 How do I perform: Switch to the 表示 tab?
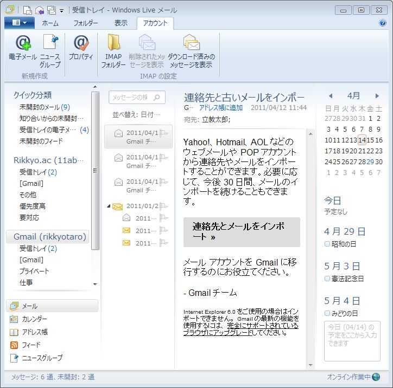click(121, 23)
